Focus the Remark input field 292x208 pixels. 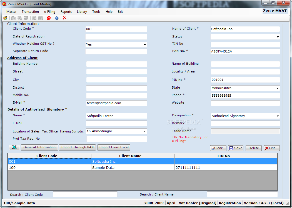(x=245, y=123)
